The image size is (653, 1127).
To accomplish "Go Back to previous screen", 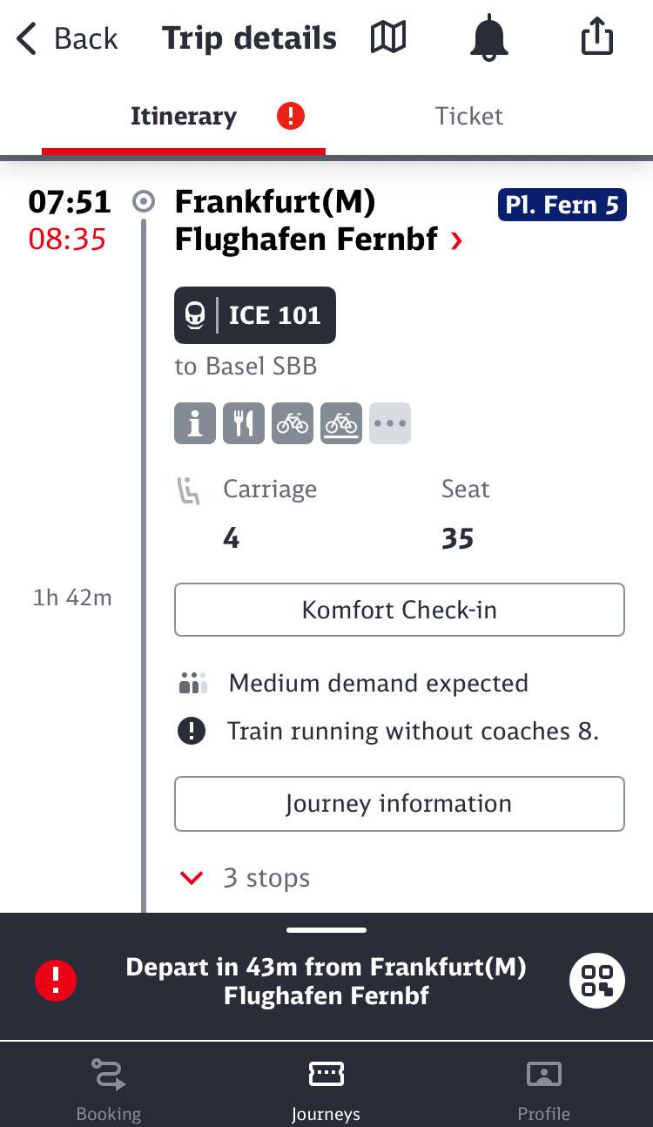I will [x=67, y=38].
